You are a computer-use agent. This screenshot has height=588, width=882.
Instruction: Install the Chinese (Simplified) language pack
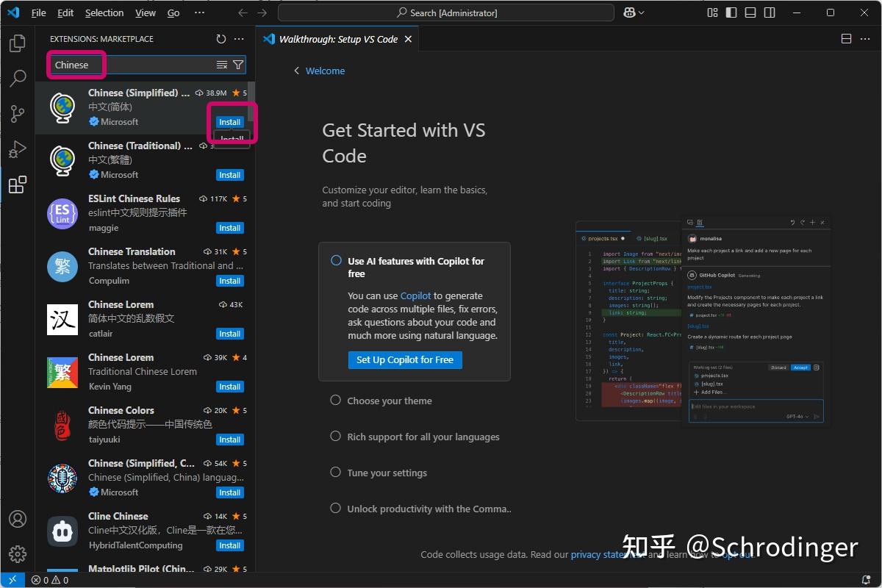pyautogui.click(x=229, y=122)
